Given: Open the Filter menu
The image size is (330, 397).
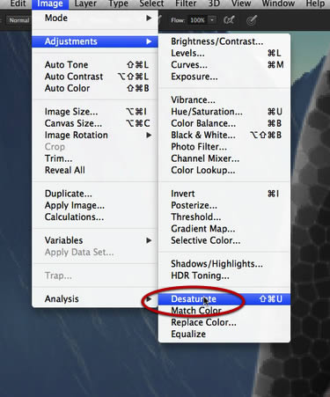Looking at the screenshot, I should coord(186,4).
